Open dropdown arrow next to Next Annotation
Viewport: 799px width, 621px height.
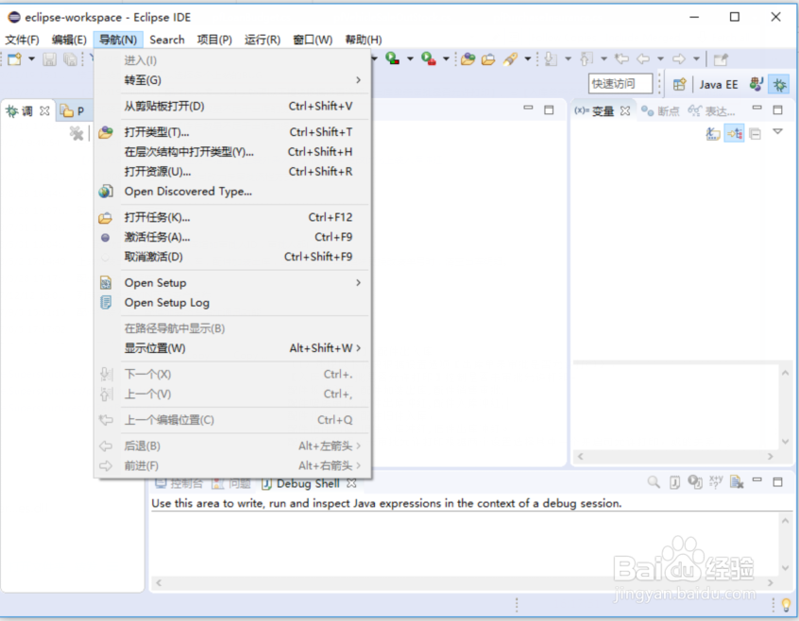click(x=569, y=59)
